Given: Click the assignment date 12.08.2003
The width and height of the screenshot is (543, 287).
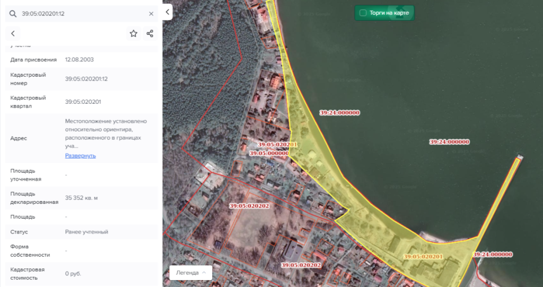Looking at the screenshot, I should pyautogui.click(x=80, y=59).
